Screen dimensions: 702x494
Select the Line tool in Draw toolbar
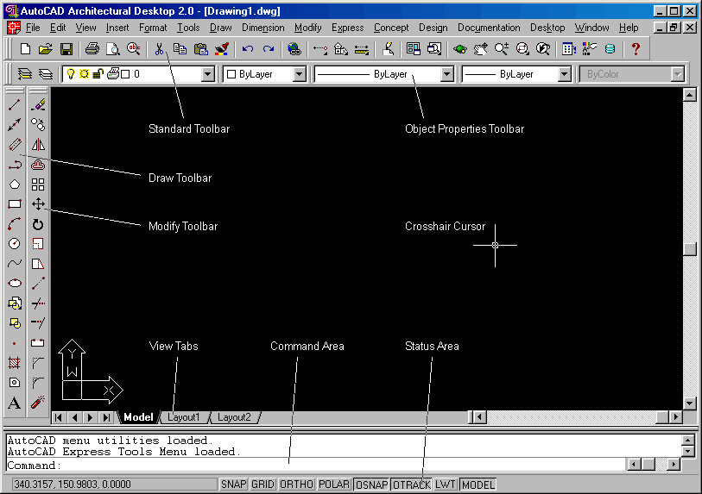(x=15, y=105)
